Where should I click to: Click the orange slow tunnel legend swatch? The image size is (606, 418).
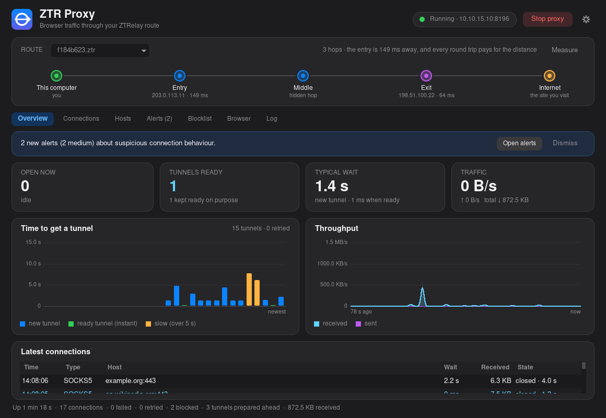(x=148, y=323)
